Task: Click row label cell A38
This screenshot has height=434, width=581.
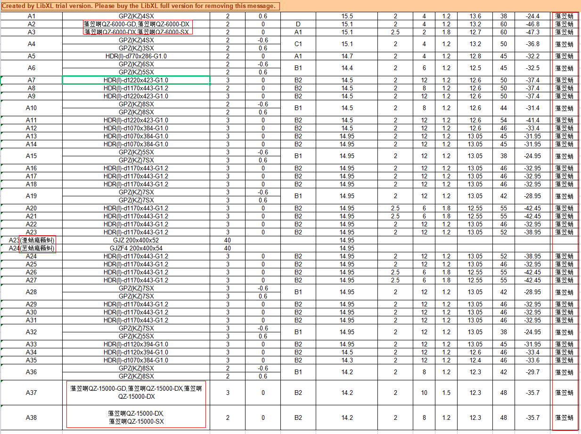Action: 31,418
